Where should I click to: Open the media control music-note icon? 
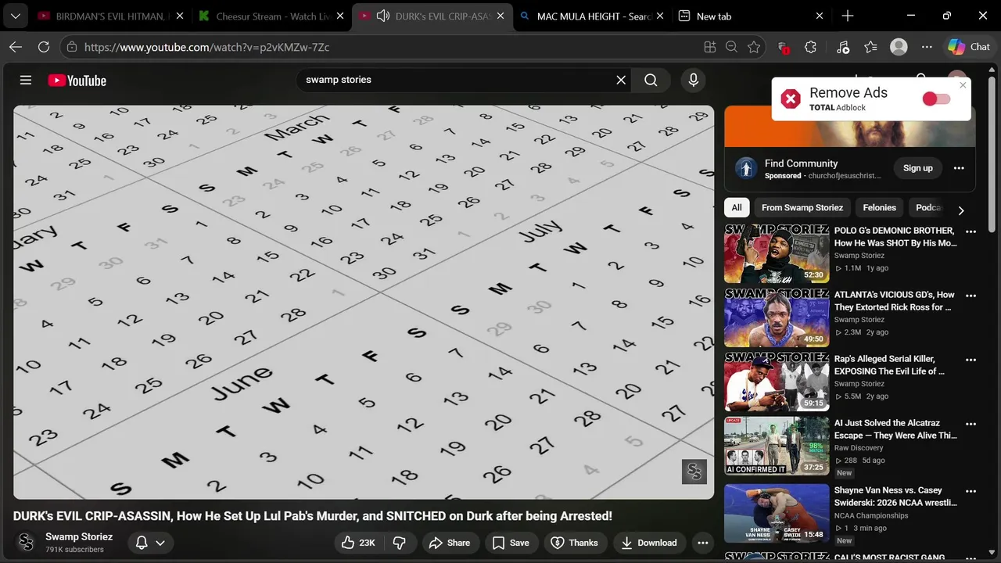point(842,47)
